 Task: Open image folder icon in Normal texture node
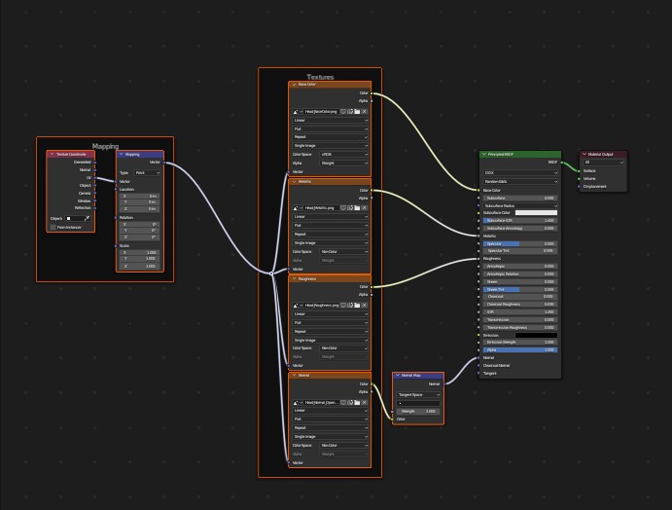coord(357,402)
